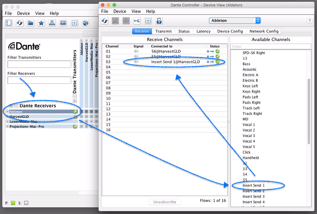Viewport: 317px width, 214px height.
Task: Click the Unsubscribe button
Action: coord(165,202)
